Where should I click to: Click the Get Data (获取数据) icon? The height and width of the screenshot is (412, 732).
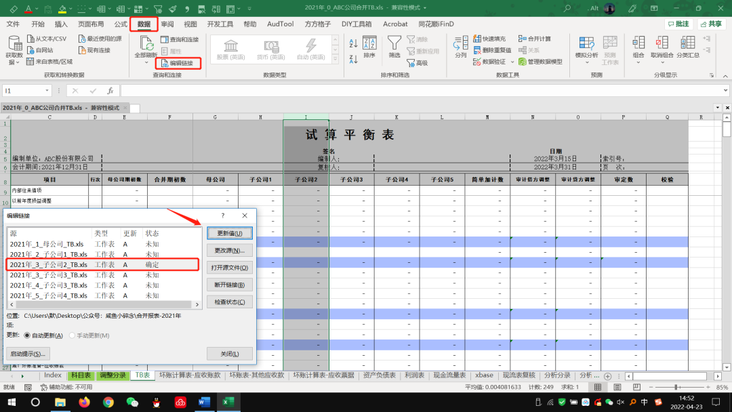tap(14, 43)
